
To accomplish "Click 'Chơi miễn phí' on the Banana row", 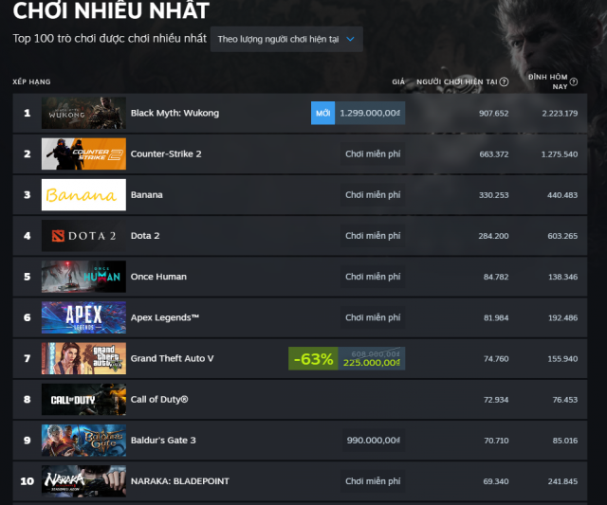I will coord(373,195).
